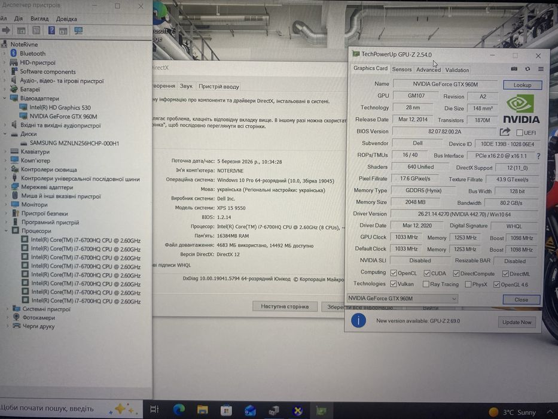Image resolution: width=558 pixels, height=419 pixels.
Task: Click DxDiag yellow X taskbar icon
Action: (x=297, y=411)
